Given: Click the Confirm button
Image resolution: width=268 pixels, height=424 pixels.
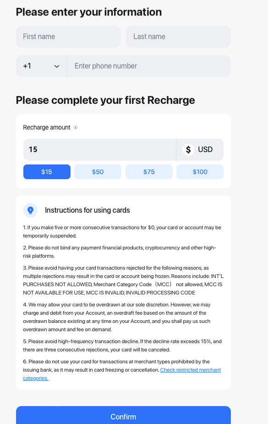Looking at the screenshot, I should 124,415.
